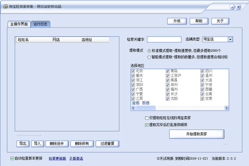Switch to the 主操作界面 tab
Screen dimensions: 249x166
(19, 24)
